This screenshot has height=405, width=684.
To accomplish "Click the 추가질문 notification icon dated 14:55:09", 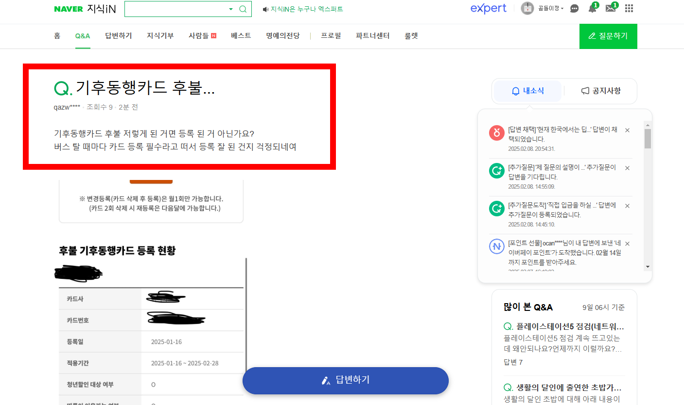I will [497, 171].
